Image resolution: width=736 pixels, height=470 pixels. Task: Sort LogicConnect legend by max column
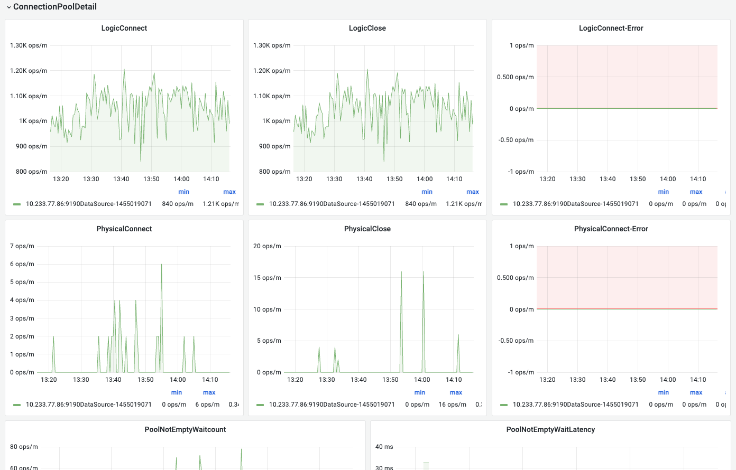229,192
